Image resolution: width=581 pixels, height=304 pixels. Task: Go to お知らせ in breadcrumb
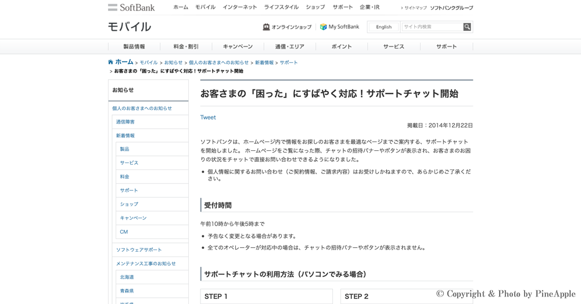point(173,63)
